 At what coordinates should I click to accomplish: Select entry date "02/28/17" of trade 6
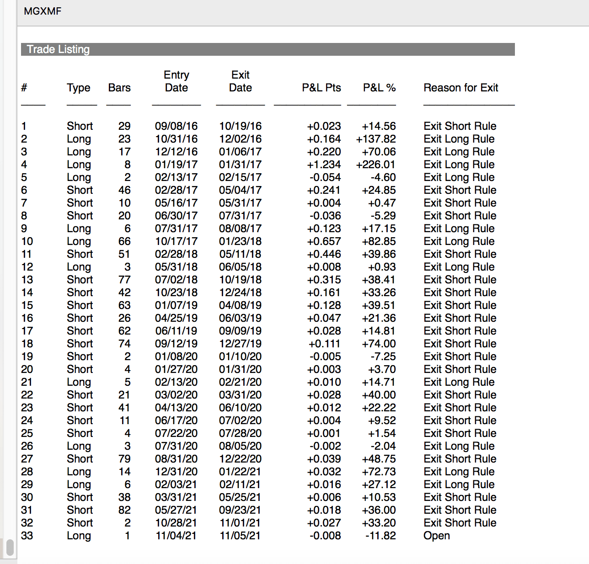coord(177,190)
